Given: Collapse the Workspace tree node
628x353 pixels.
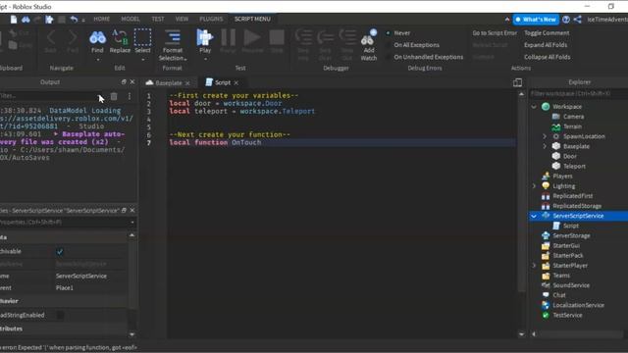Looking at the screenshot, I should click(534, 107).
